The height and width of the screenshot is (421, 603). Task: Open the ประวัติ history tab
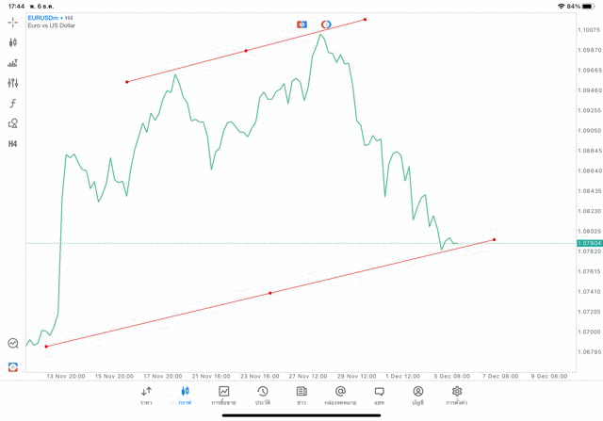point(262,395)
